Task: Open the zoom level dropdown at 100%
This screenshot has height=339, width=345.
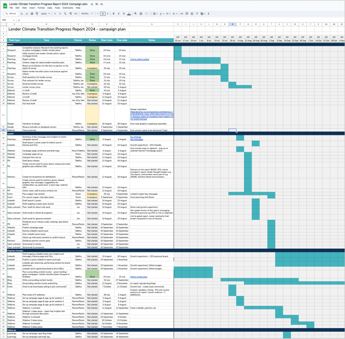Action: (45, 13)
